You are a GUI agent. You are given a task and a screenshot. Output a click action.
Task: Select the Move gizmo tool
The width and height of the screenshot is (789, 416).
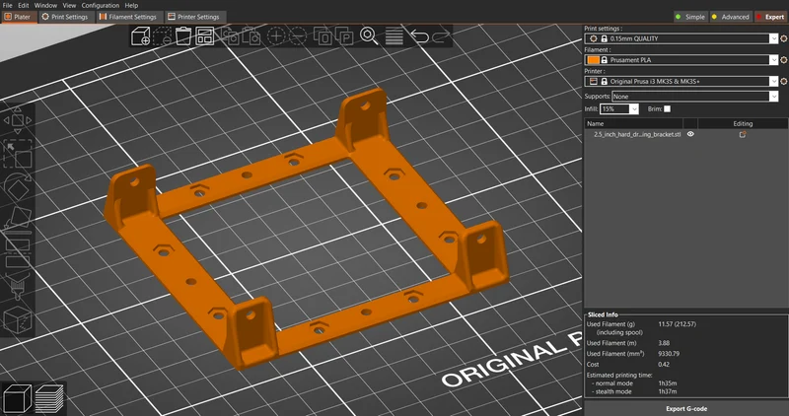click(18, 120)
